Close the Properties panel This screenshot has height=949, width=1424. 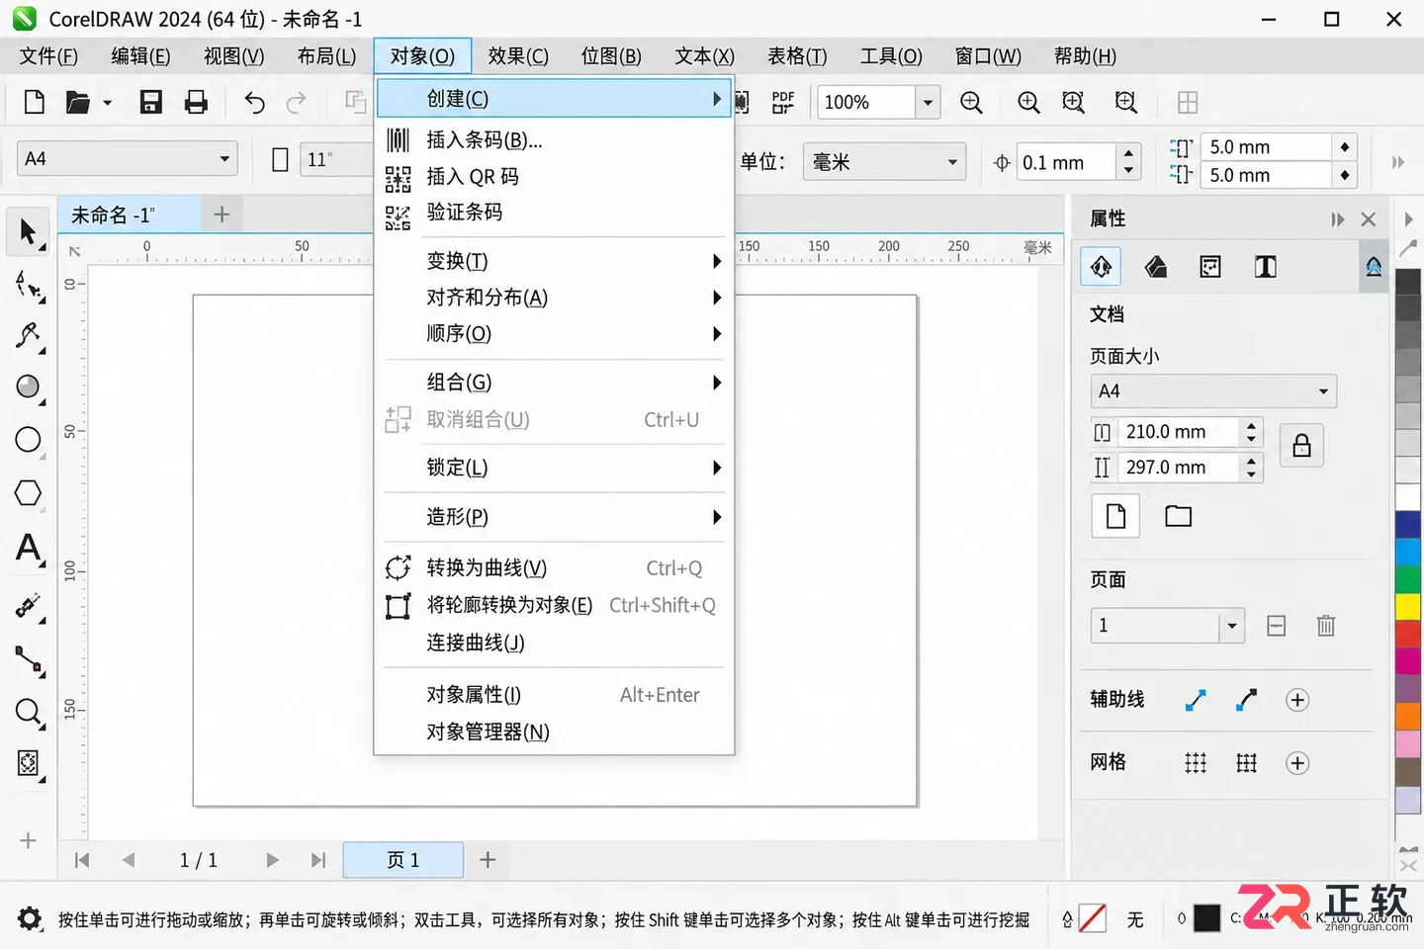1369,219
